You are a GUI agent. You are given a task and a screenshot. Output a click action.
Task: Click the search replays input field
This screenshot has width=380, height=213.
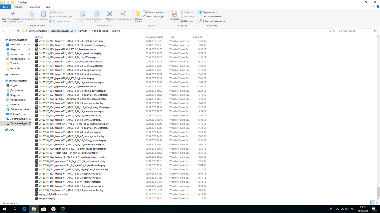click(356, 31)
